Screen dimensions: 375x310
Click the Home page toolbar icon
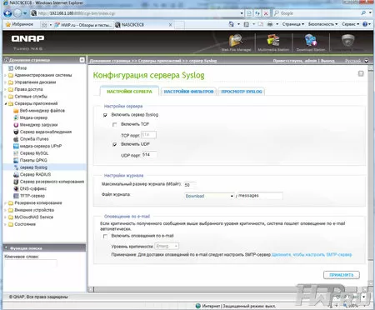tap(231, 24)
